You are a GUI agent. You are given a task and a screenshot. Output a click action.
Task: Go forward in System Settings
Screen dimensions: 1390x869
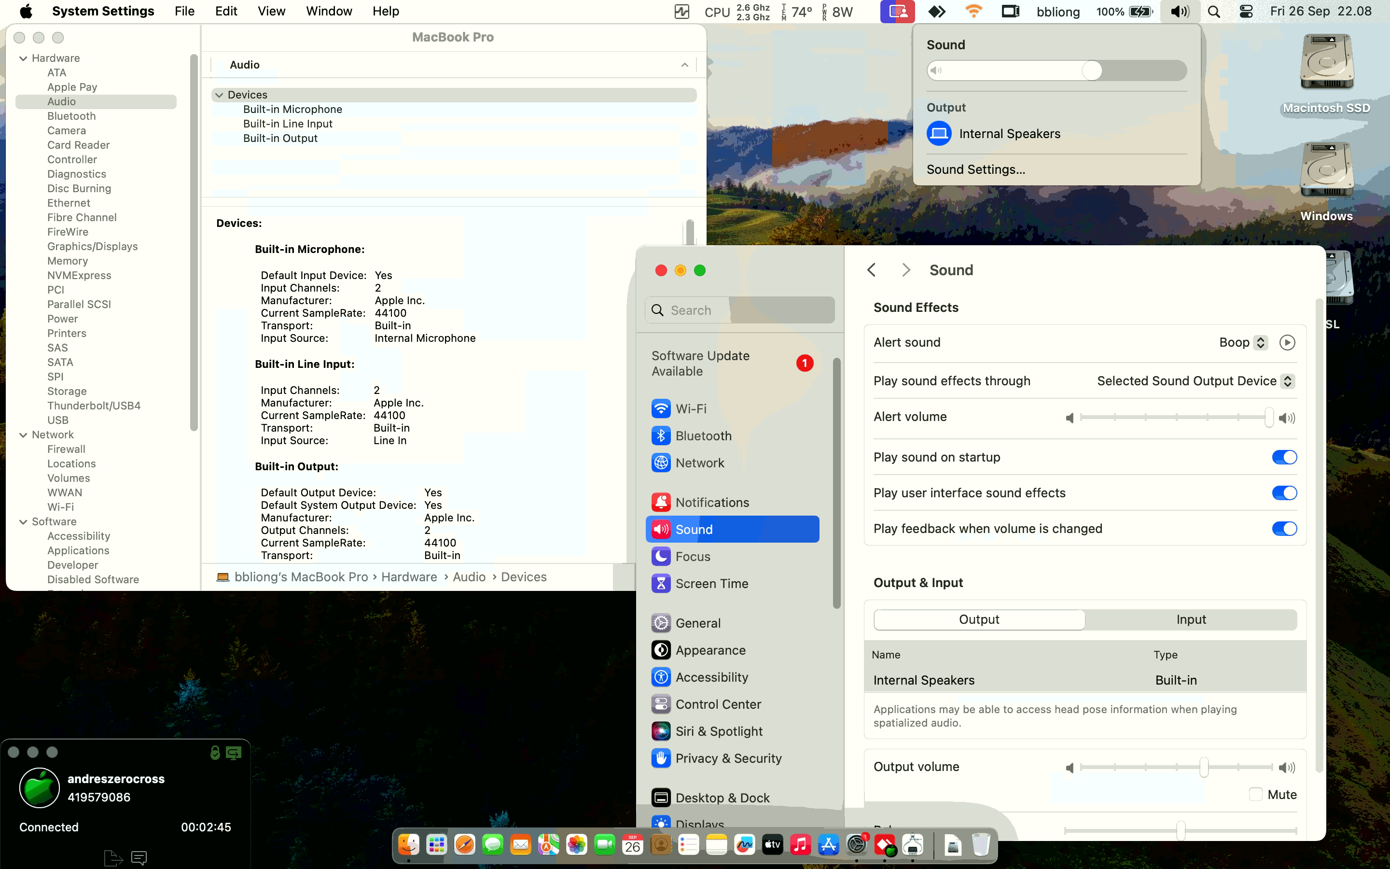(906, 270)
